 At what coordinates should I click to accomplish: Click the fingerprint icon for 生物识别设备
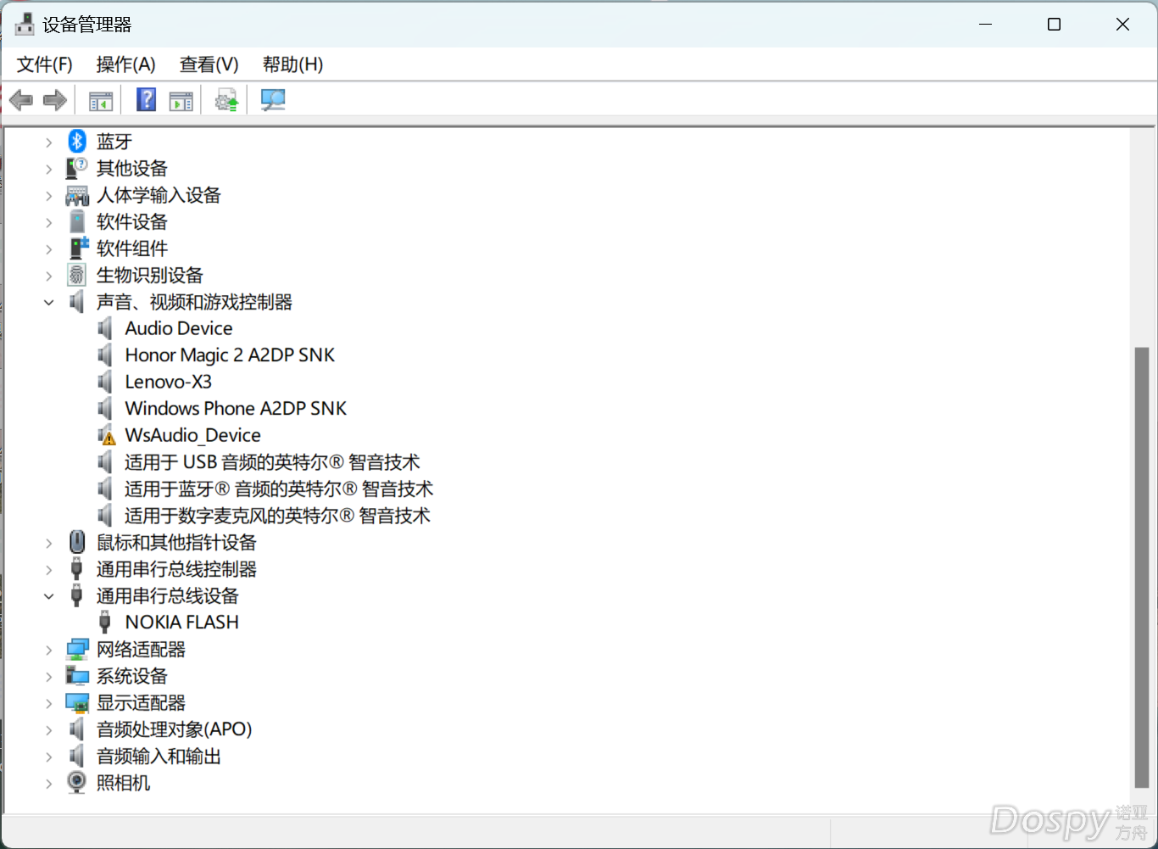tap(77, 275)
